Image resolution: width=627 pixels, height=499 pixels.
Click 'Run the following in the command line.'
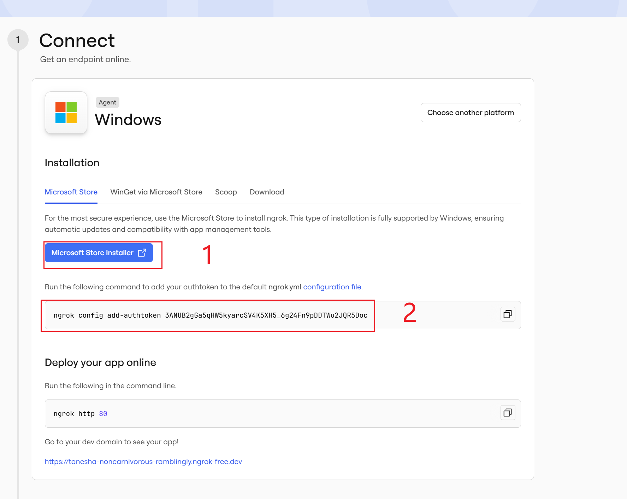click(111, 386)
